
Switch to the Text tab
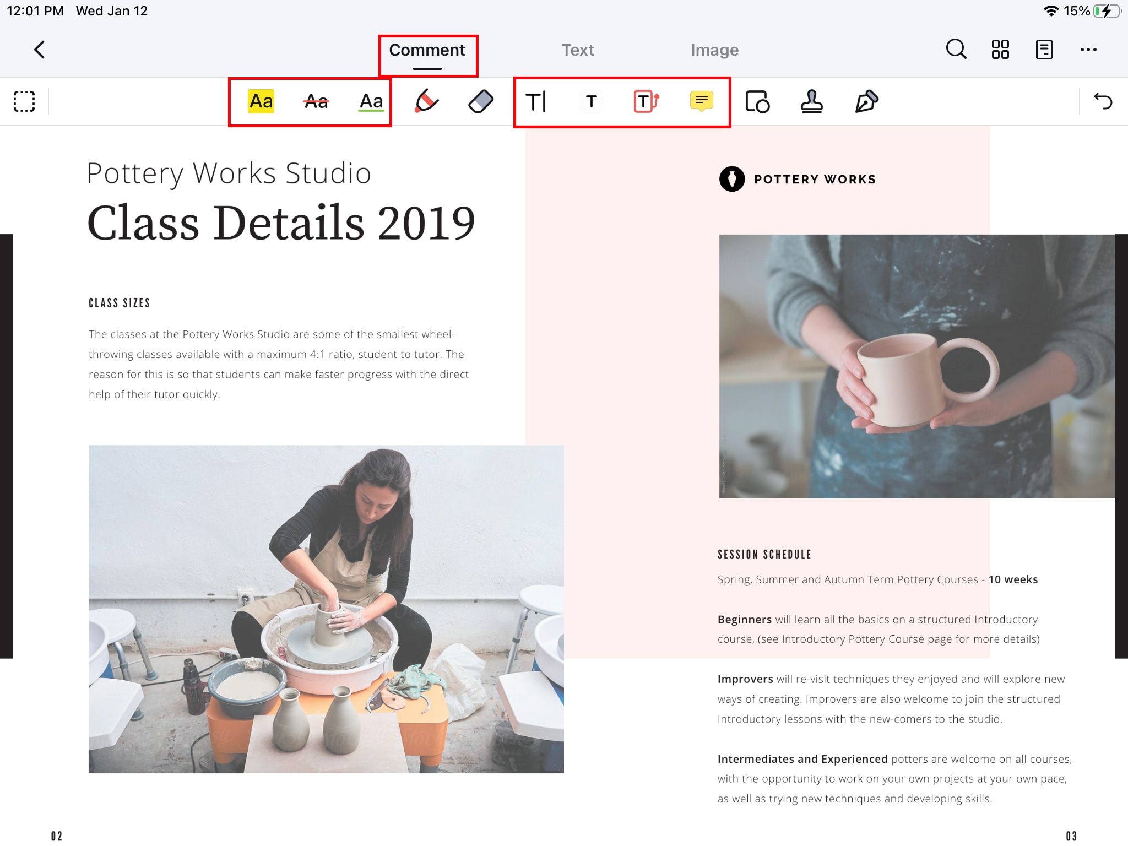577,50
